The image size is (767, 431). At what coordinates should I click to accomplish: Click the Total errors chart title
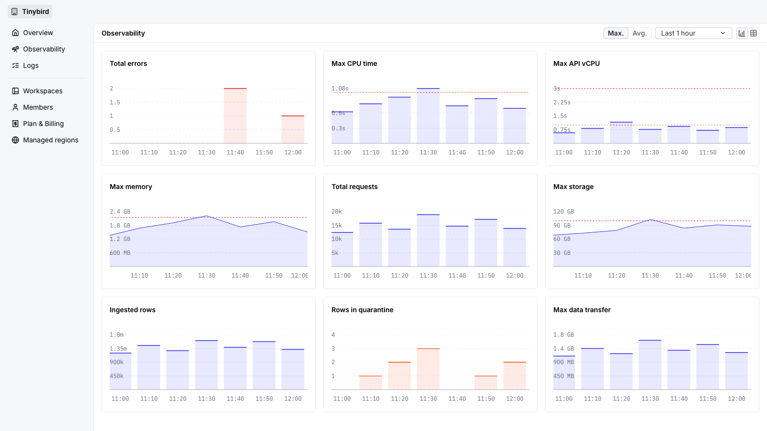128,63
